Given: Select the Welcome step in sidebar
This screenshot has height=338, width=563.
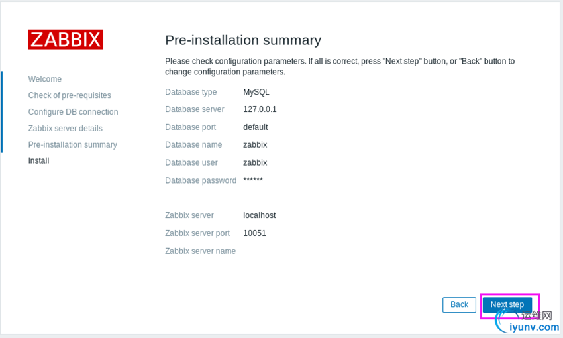Looking at the screenshot, I should pyautogui.click(x=45, y=79).
